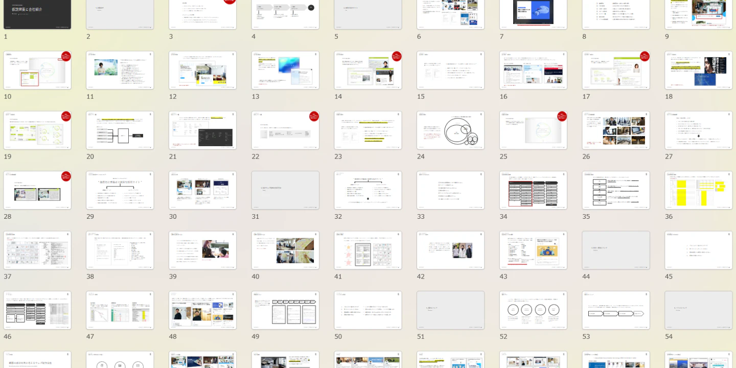Select slide 54 gray section divider thumbnail

(699, 311)
